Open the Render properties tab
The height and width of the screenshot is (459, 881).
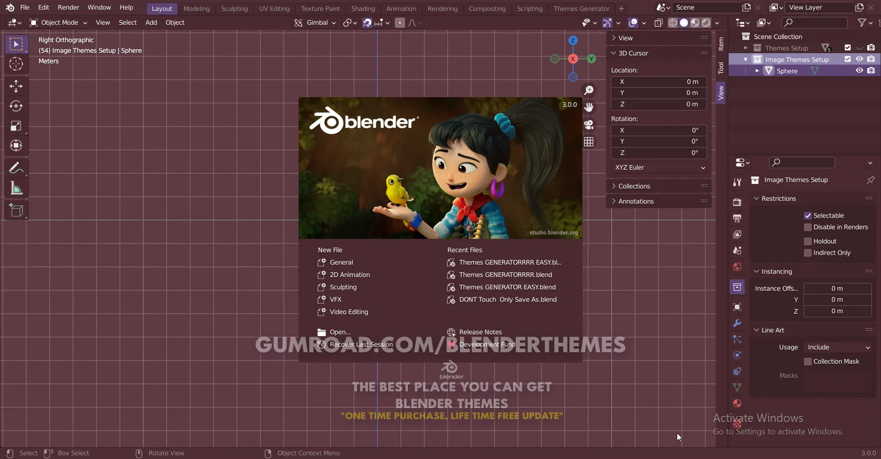[737, 202]
